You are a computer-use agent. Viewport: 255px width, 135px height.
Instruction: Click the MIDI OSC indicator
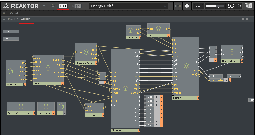point(198,6)
